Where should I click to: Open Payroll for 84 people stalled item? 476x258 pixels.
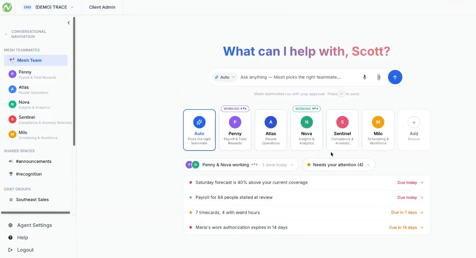(x=307, y=197)
